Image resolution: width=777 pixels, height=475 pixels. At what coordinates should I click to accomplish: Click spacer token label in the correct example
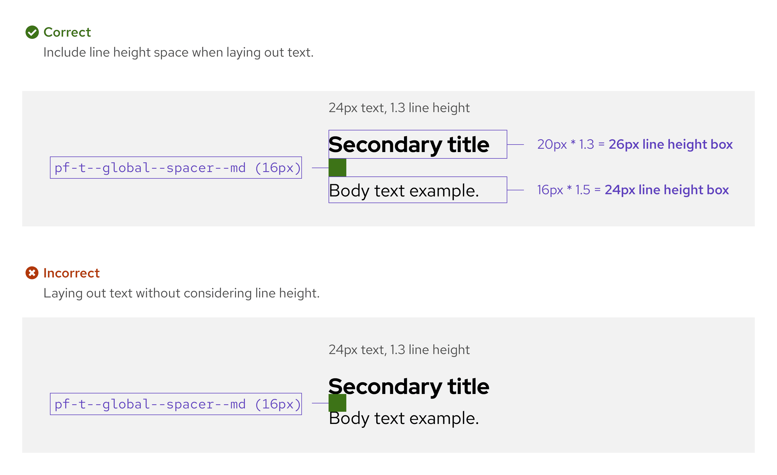[176, 168]
